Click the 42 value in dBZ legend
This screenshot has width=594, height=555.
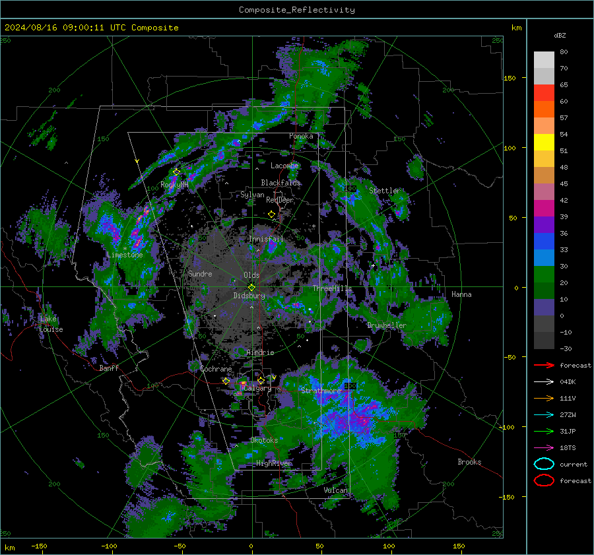(x=564, y=201)
